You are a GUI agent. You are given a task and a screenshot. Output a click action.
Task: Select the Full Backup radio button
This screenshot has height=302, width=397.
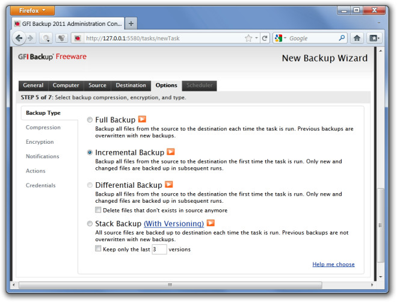(90, 120)
